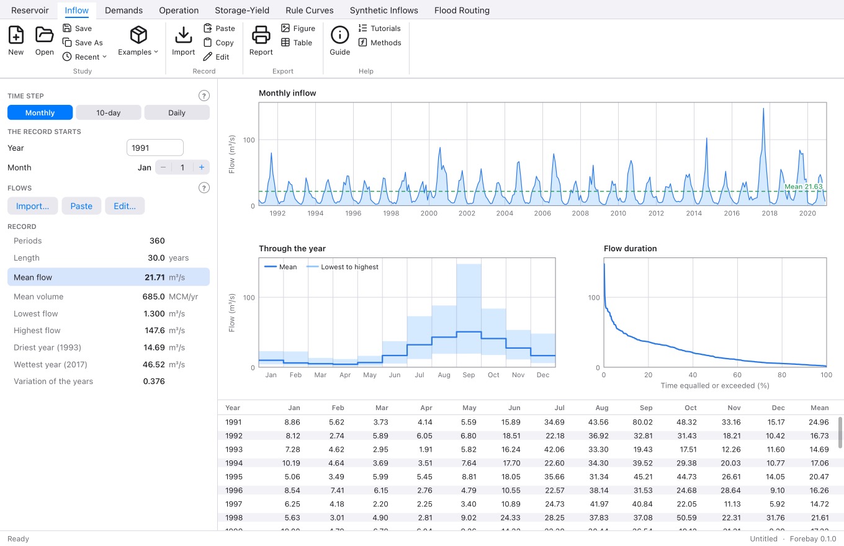Click the Import... button under Flows

pos(33,206)
